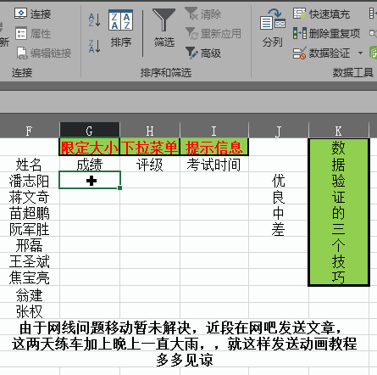
Task: Open the 分列 text to columns tool
Action: pos(273,28)
